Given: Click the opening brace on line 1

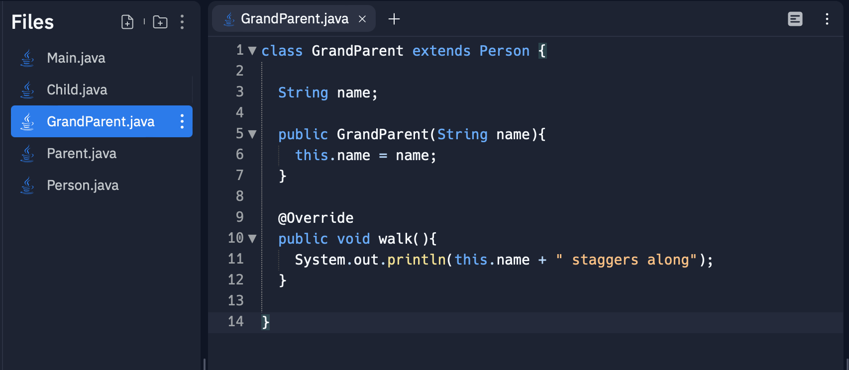Looking at the screenshot, I should 542,51.
